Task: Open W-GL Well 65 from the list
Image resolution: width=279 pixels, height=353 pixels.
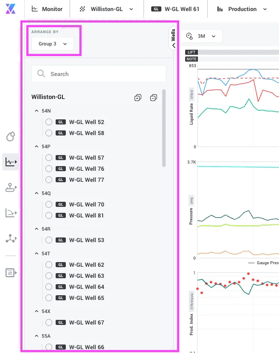Action: tap(87, 298)
